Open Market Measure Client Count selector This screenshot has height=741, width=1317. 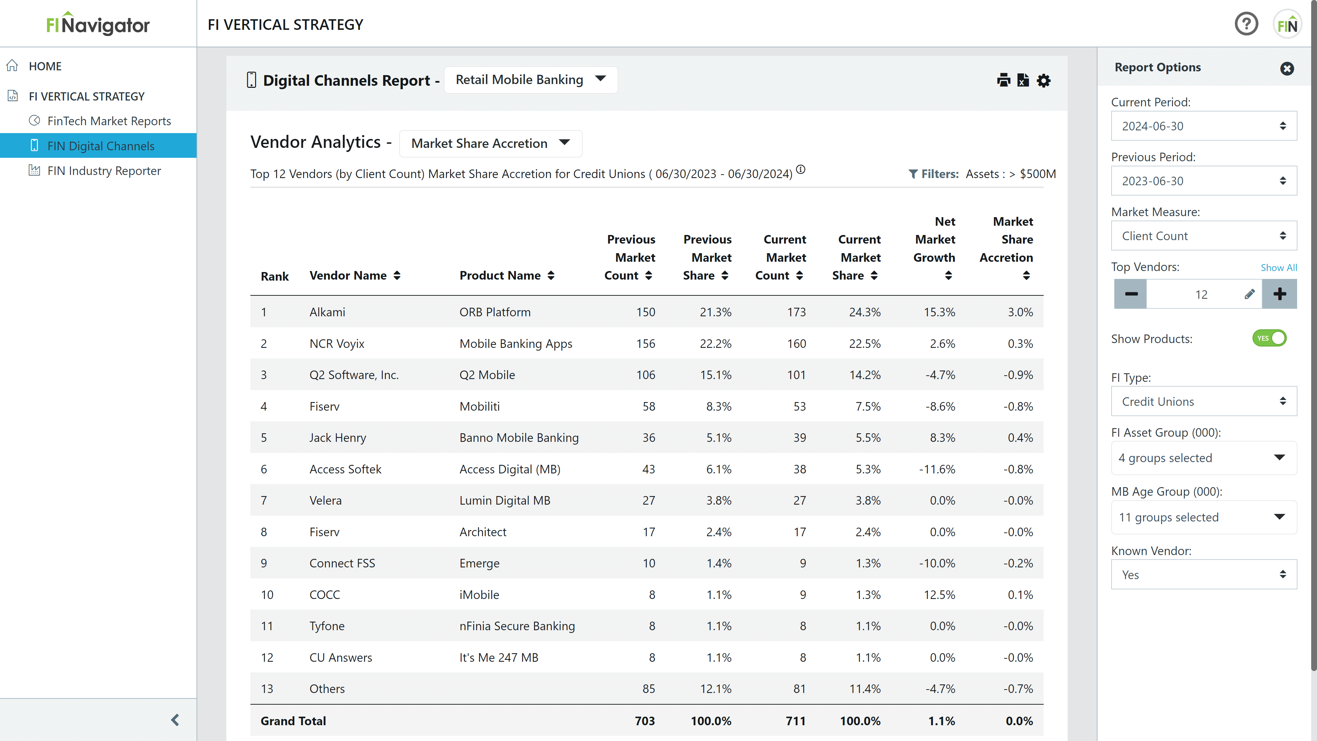[1204, 236]
